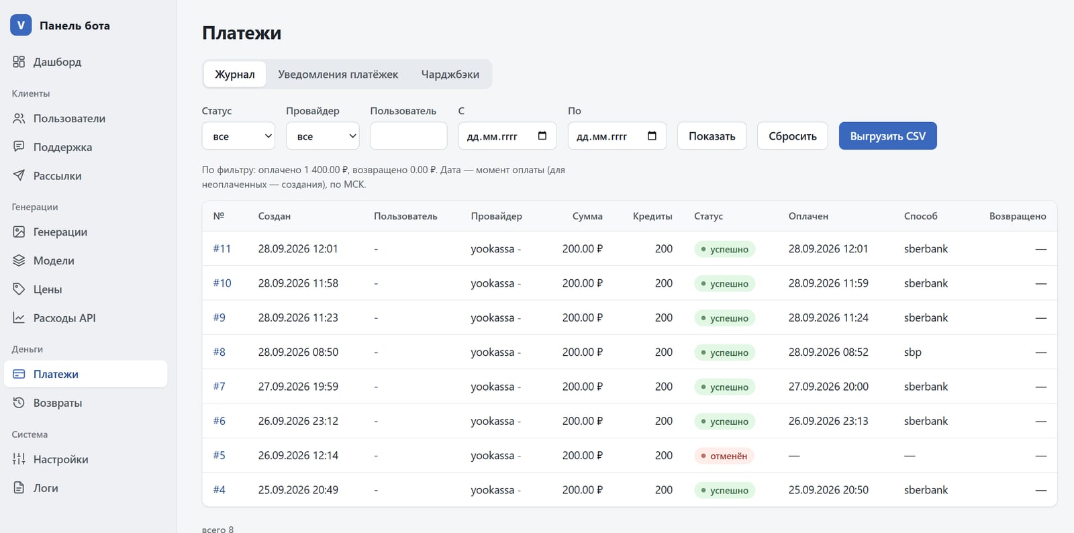The image size is (1074, 533).
Task: Click the Рассылки paper plane icon
Action: pyautogui.click(x=19, y=175)
